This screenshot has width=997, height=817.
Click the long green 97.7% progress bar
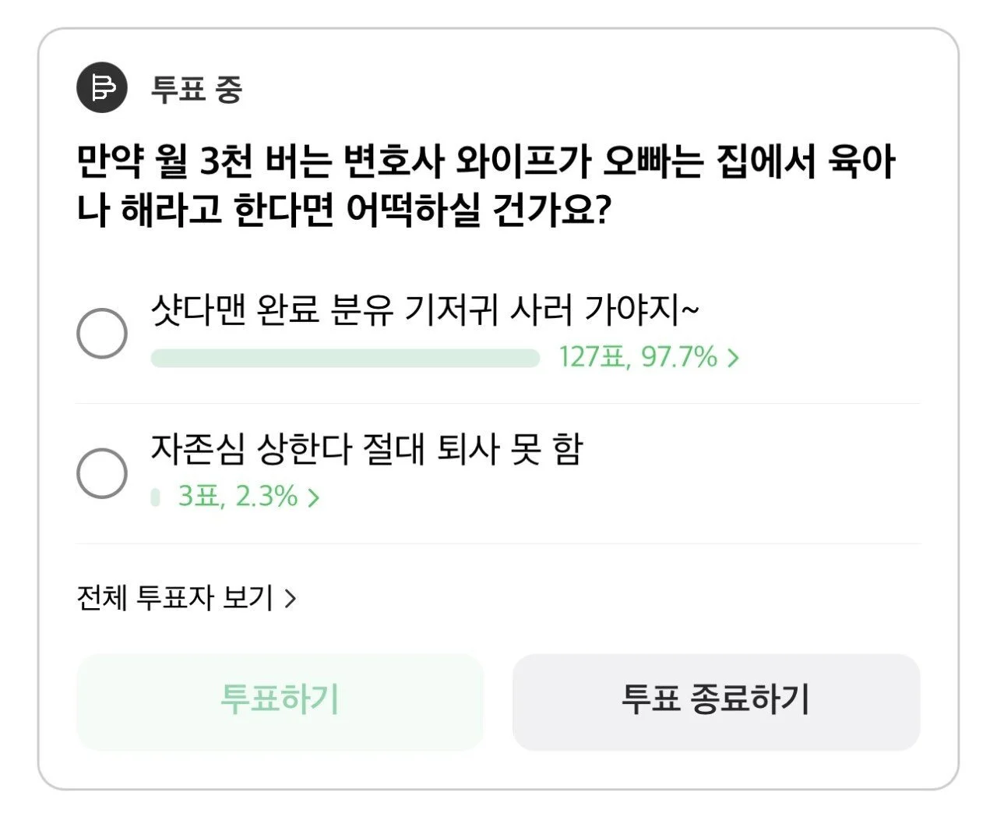[344, 358]
